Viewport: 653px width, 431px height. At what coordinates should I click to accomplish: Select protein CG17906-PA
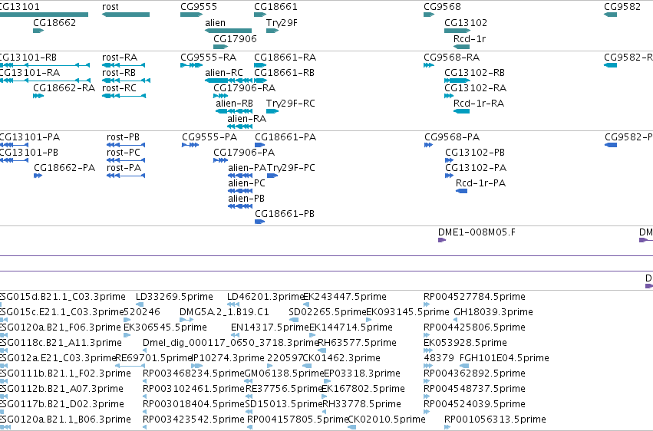tap(221, 160)
